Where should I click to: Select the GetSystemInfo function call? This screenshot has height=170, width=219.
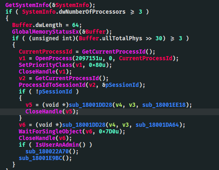point(27,5)
